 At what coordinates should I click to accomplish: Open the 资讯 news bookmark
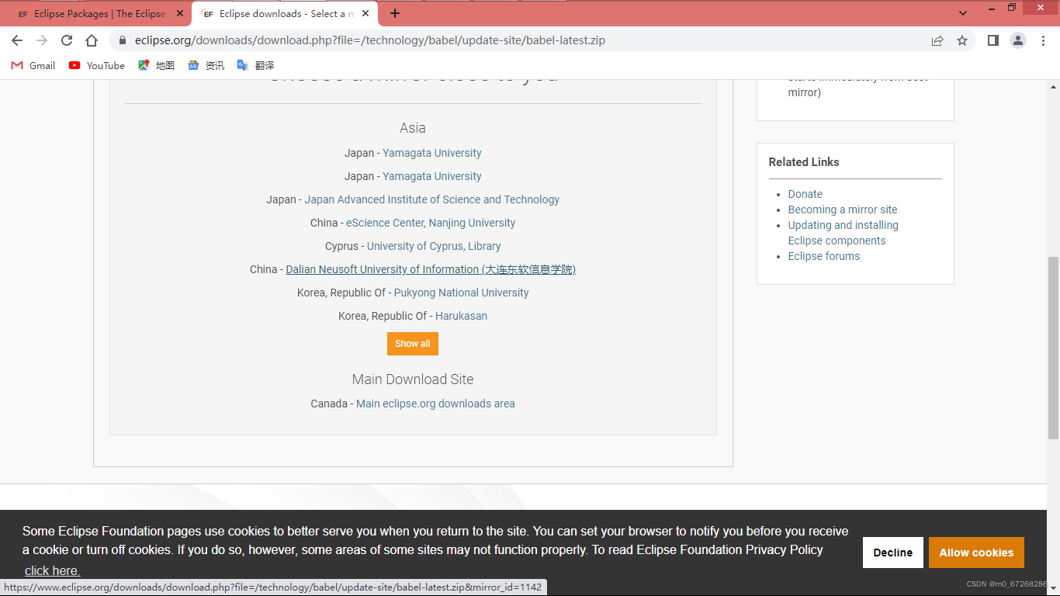[x=206, y=65]
